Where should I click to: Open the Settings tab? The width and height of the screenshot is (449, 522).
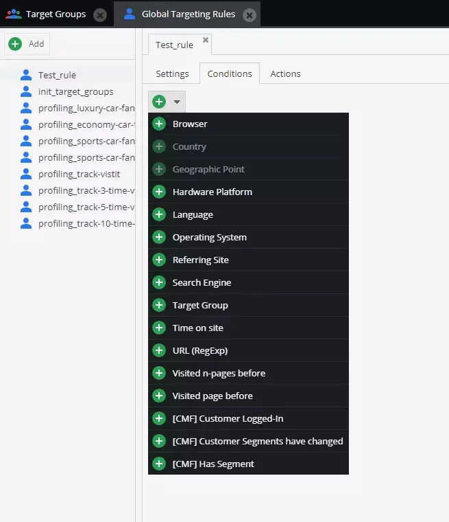(172, 73)
